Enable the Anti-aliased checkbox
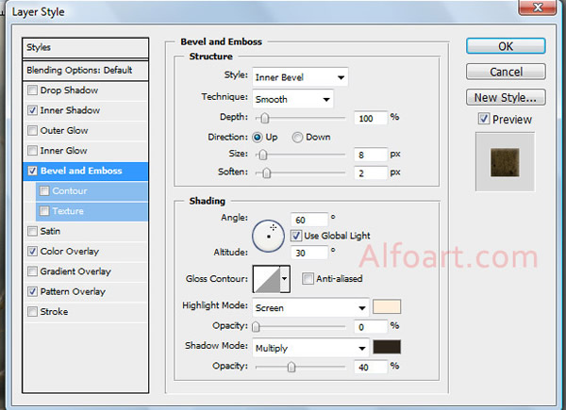The image size is (566, 410). click(308, 279)
